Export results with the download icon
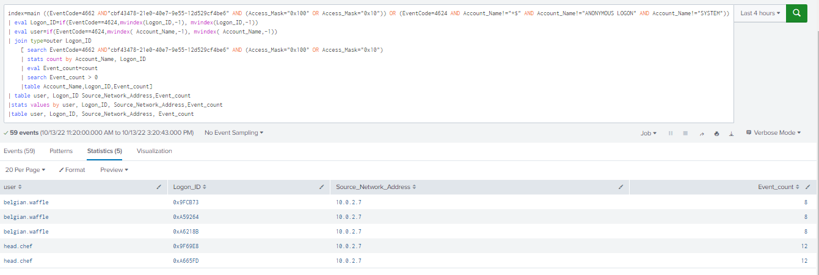The image size is (819, 275). pos(731,133)
